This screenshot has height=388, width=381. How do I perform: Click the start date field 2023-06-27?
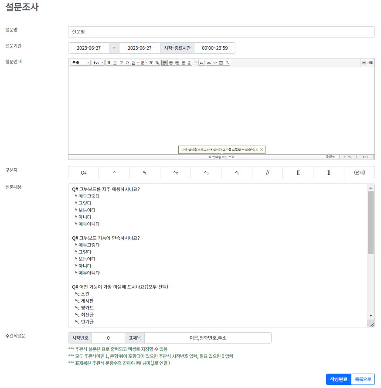(x=88, y=48)
